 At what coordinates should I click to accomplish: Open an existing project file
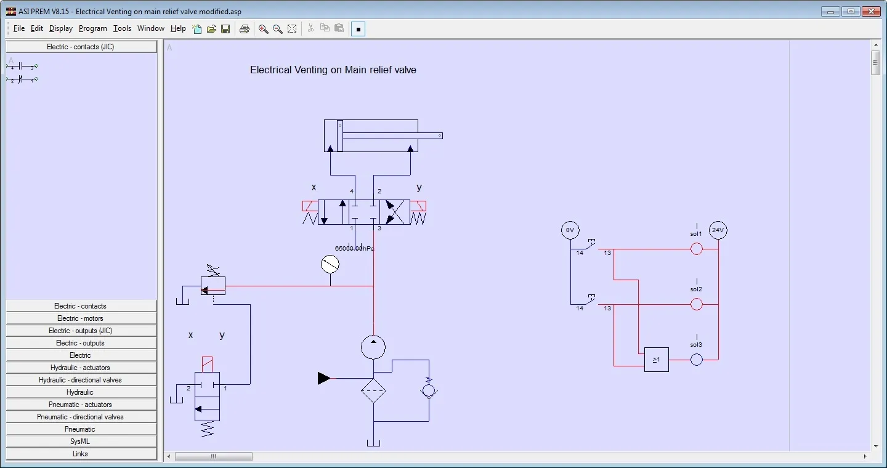pyautogui.click(x=211, y=29)
